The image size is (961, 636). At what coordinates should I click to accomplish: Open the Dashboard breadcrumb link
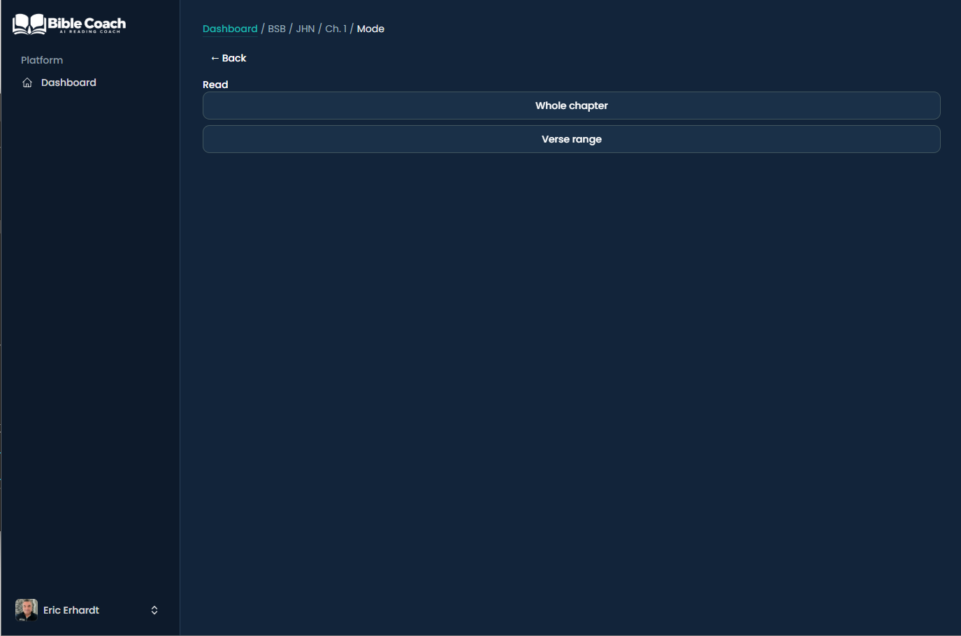(230, 29)
